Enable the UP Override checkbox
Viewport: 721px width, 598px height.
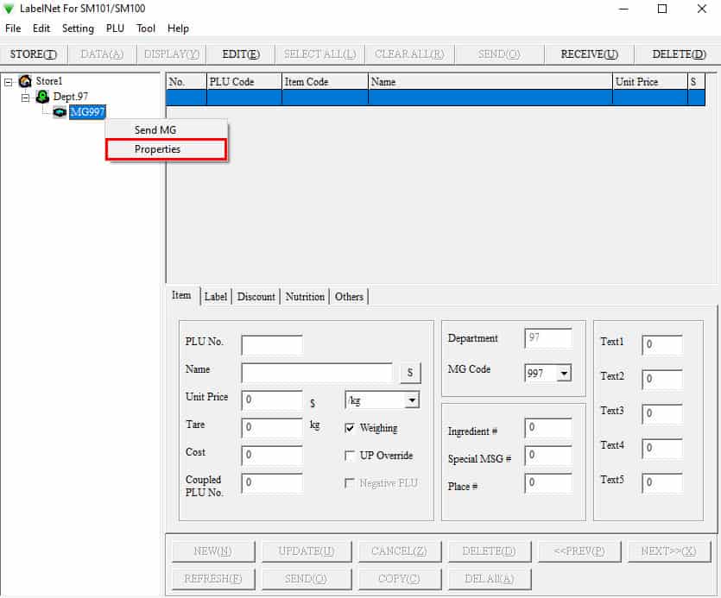(350, 456)
